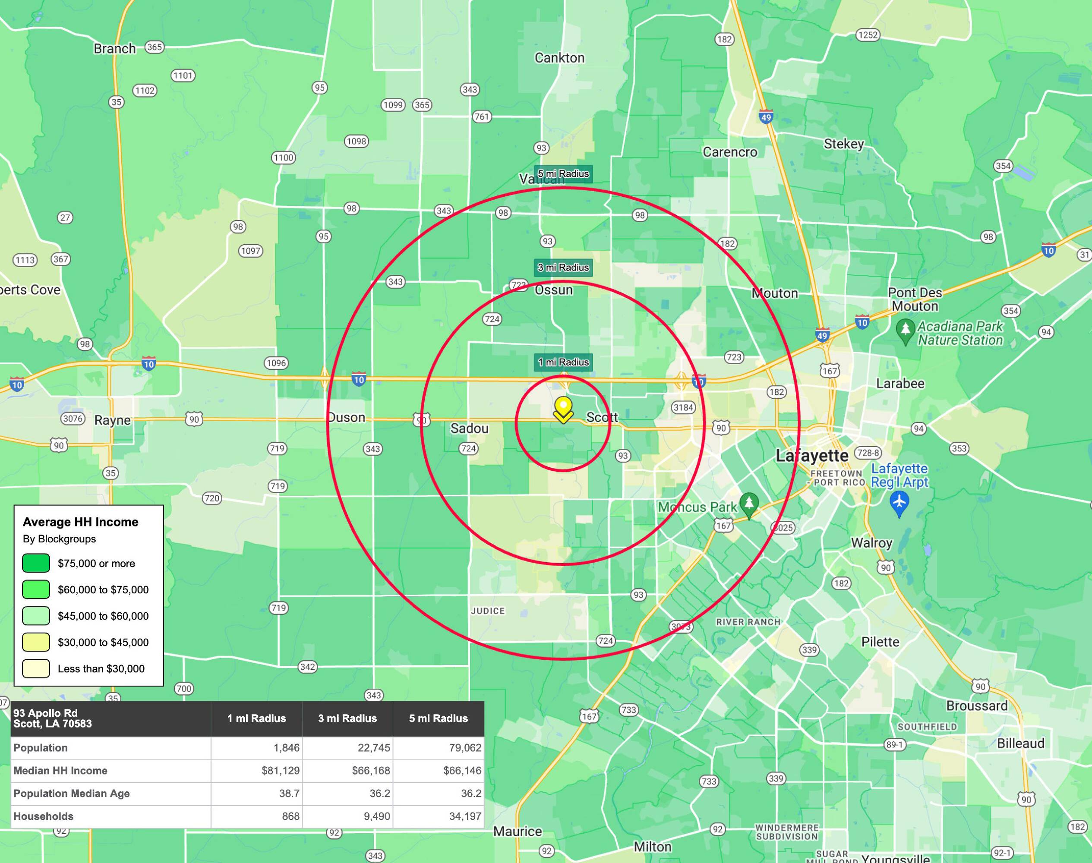This screenshot has width=1092, height=863.
Task: Click the $75,000 or more legend swatch
Action: click(36, 563)
